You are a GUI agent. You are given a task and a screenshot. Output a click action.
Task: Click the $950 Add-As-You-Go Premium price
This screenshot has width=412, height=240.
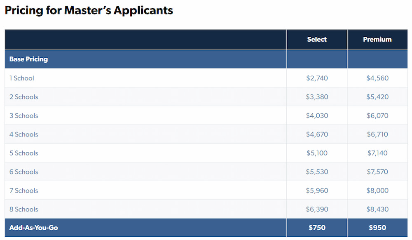[377, 228]
